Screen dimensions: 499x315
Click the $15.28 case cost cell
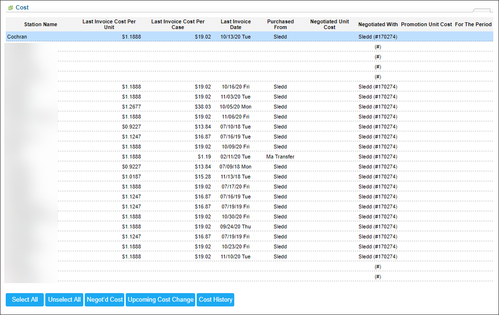[x=203, y=177]
